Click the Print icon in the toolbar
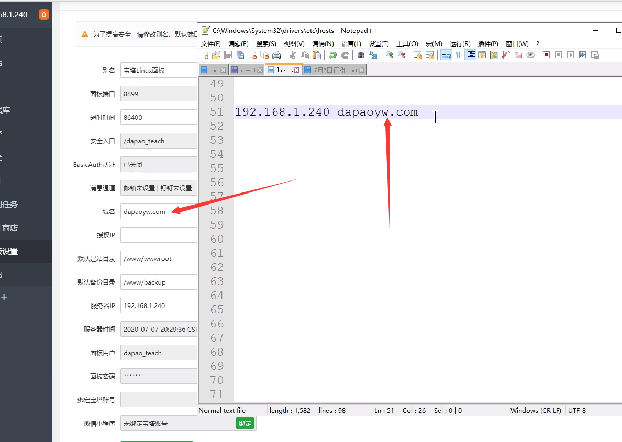The height and width of the screenshot is (442, 622). click(276, 55)
